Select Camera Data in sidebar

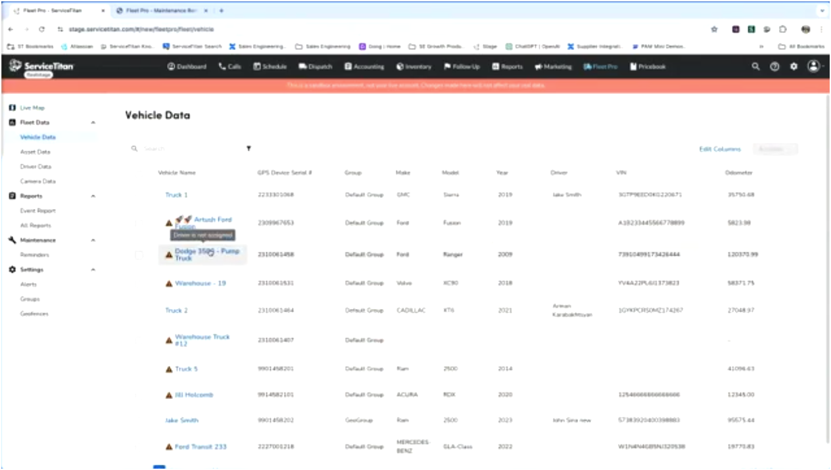point(38,181)
